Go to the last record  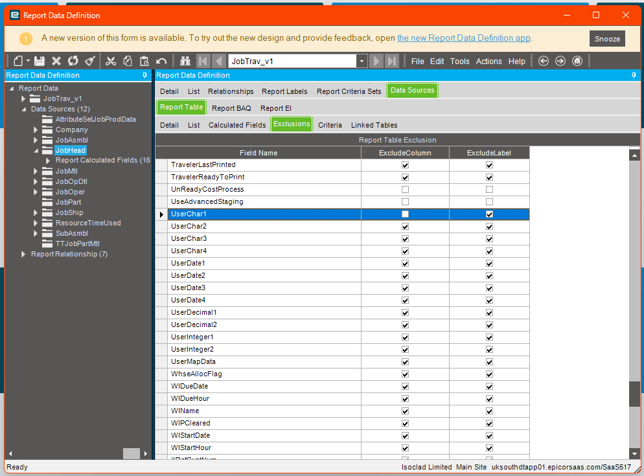[x=392, y=61]
